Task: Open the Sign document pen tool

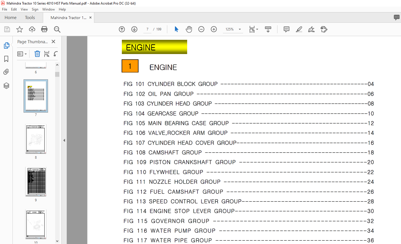Action: click(312, 29)
